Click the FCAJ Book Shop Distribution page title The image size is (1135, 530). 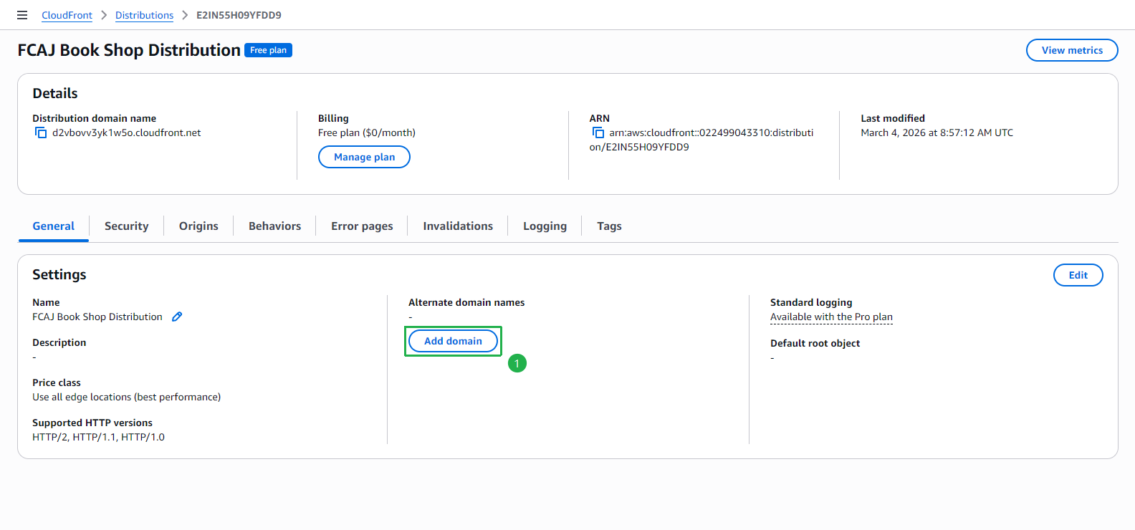129,50
